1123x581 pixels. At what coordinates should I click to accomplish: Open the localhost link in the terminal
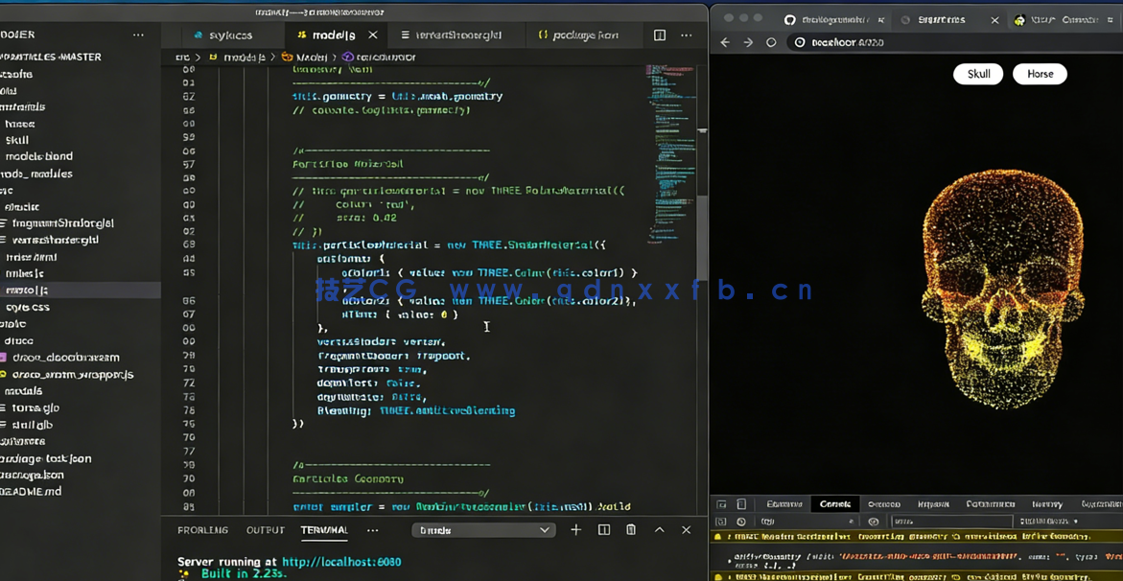pos(341,562)
